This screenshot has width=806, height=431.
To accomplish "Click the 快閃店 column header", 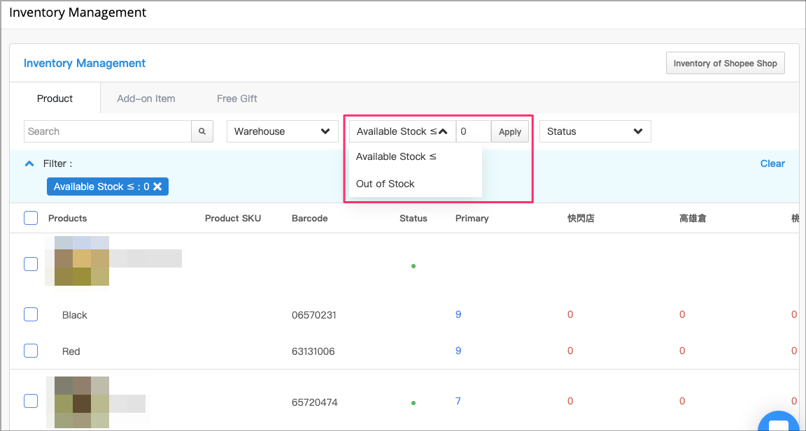I will pos(581,218).
